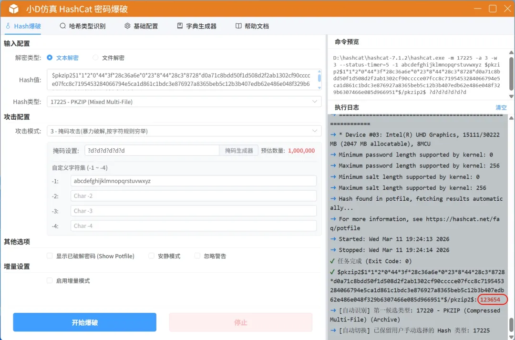Click the 命令预览 scrollbar down arrow
This screenshot has width=515, height=340.
pyautogui.click(x=511, y=96)
